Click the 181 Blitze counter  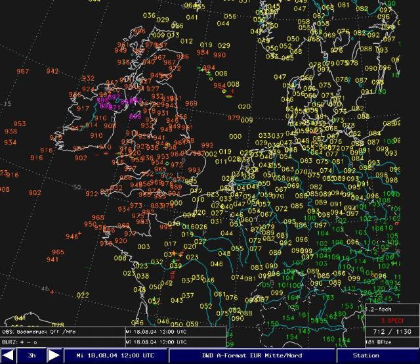378,342
